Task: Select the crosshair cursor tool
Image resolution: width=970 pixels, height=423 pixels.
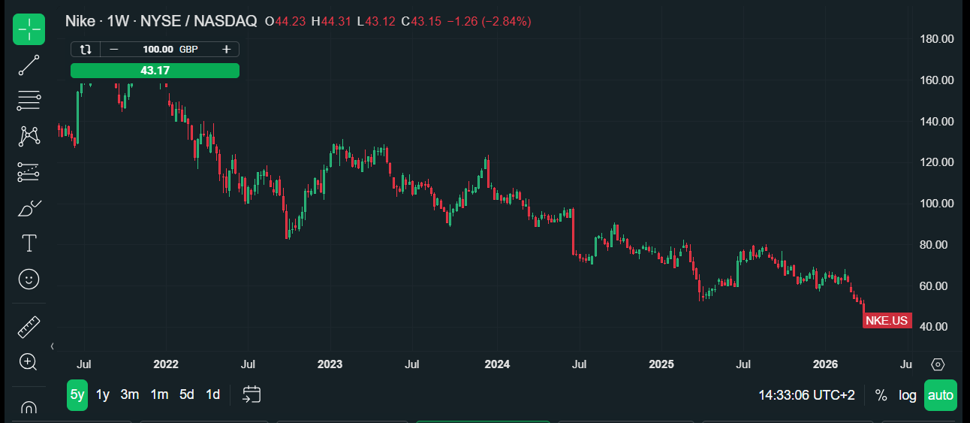Action: [x=29, y=29]
